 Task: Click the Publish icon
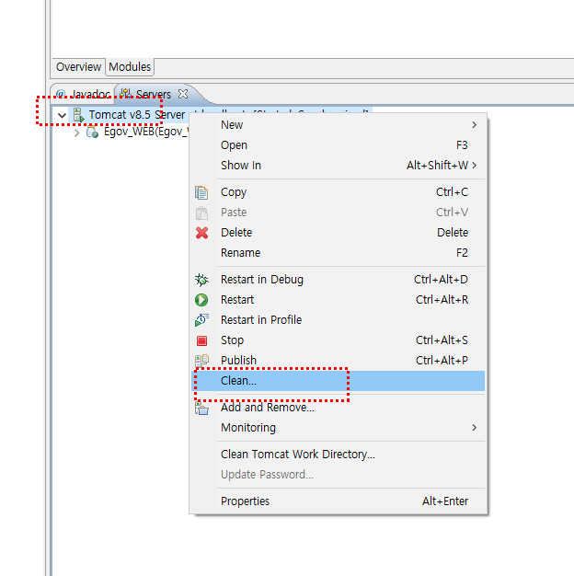click(x=201, y=361)
